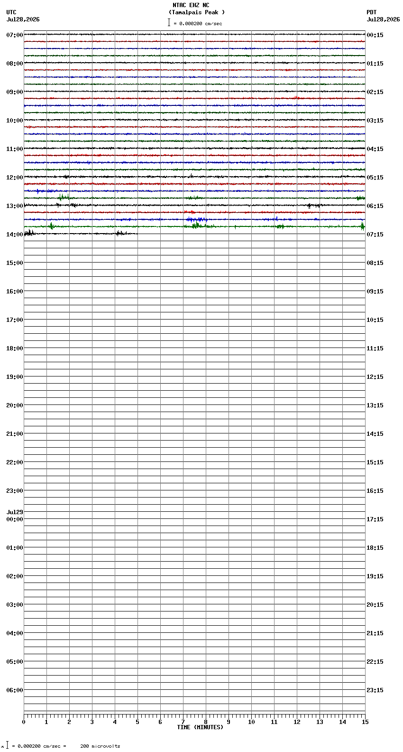Click the 17:15 PDT row label
This screenshot has height=752, width=403.
(x=375, y=519)
